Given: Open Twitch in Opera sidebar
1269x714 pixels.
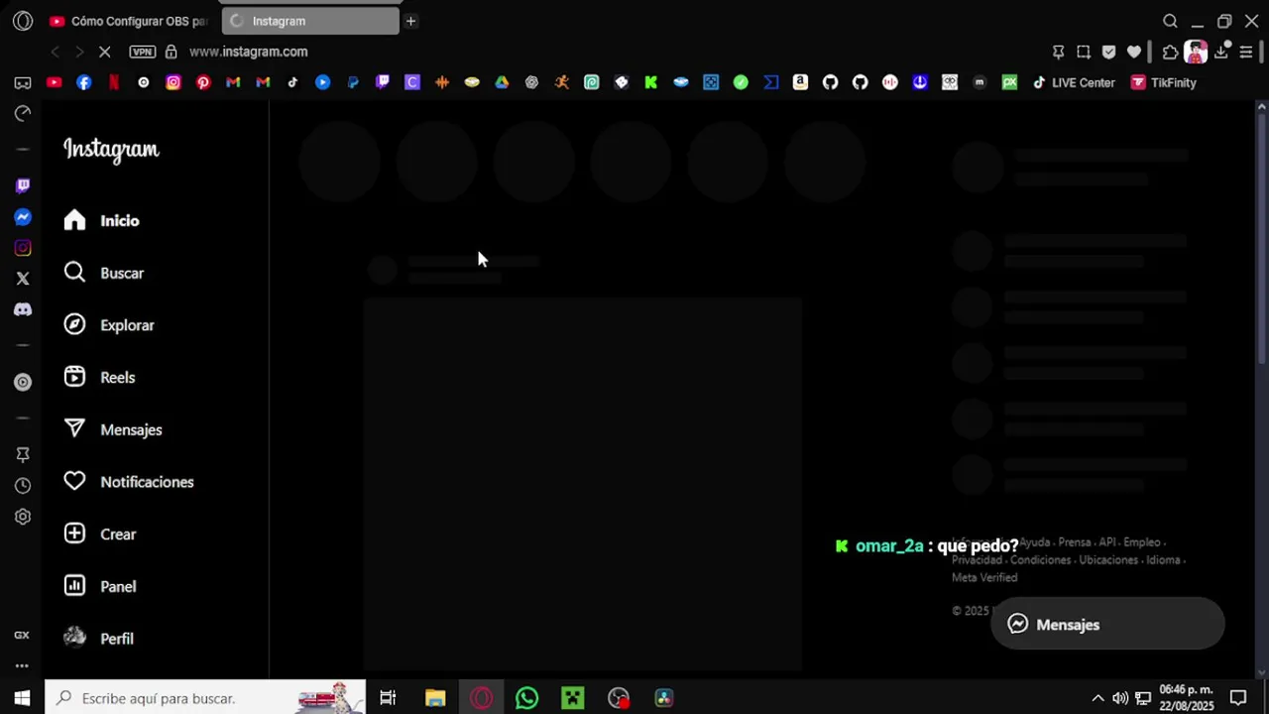Looking at the screenshot, I should pos(23,185).
